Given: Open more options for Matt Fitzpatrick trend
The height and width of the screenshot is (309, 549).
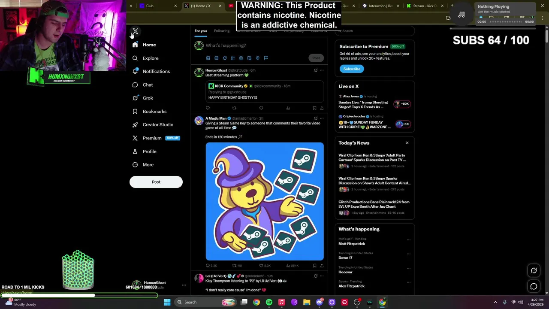Looking at the screenshot, I should [408, 240].
